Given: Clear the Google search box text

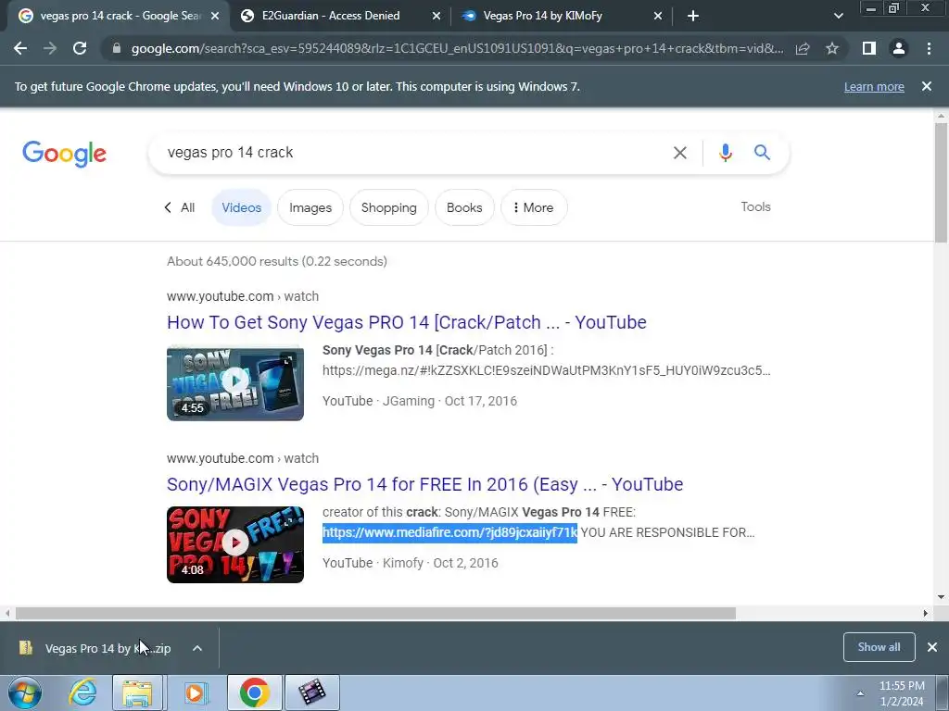Looking at the screenshot, I should 679,153.
